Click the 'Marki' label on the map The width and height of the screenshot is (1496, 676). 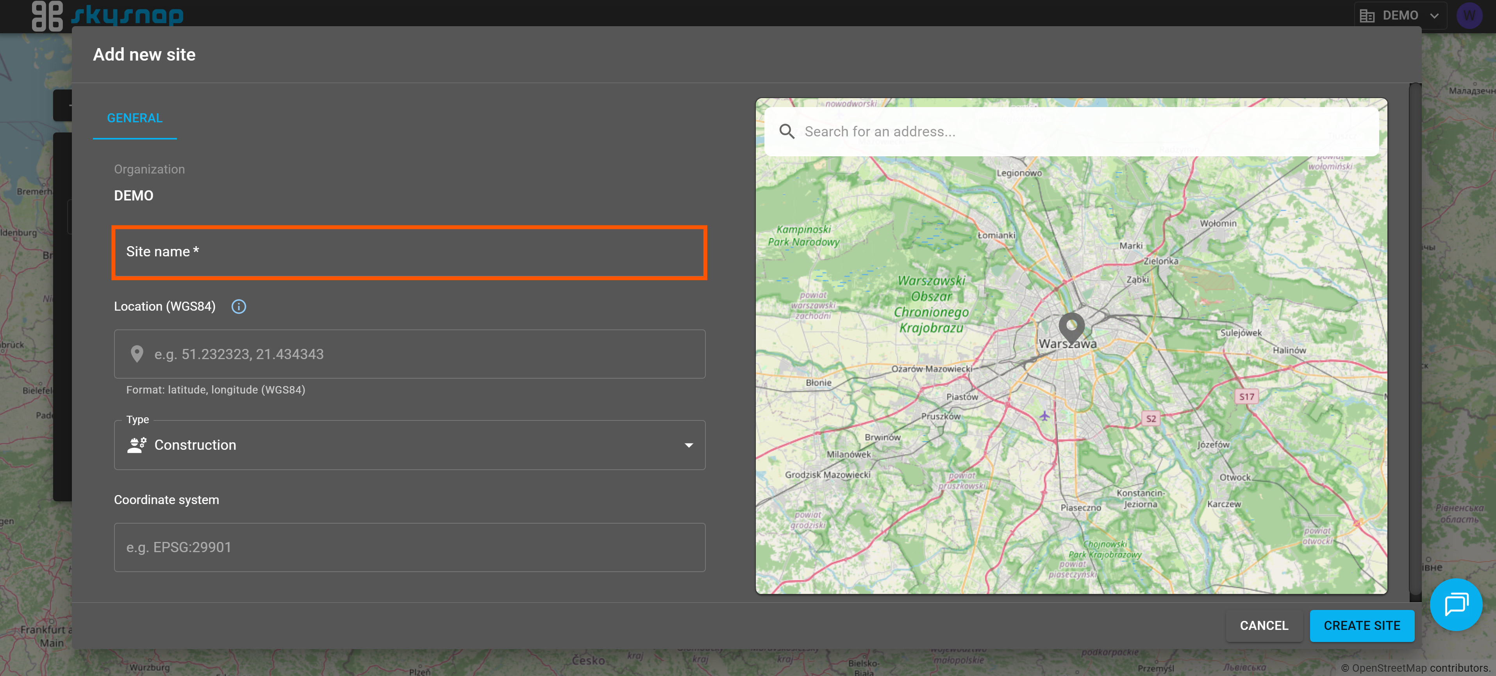[x=1131, y=246]
